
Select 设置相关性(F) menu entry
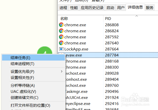[33, 78]
